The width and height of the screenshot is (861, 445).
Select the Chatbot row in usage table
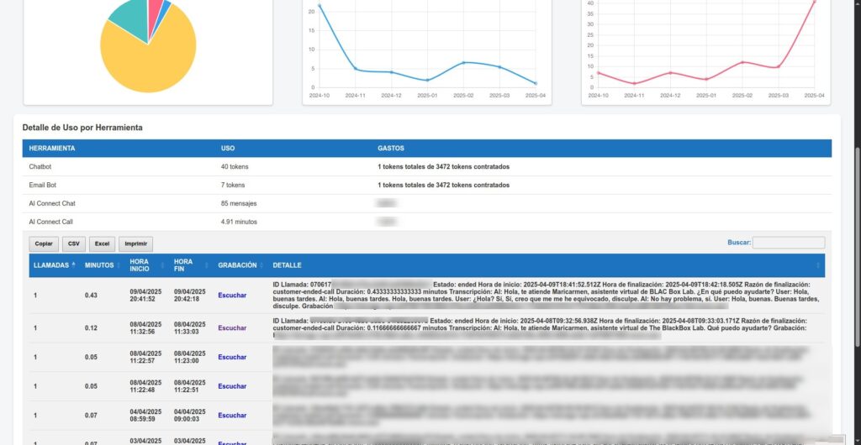(426, 166)
